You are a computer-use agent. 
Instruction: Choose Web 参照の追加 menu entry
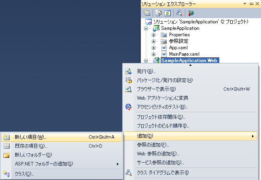[191, 154]
